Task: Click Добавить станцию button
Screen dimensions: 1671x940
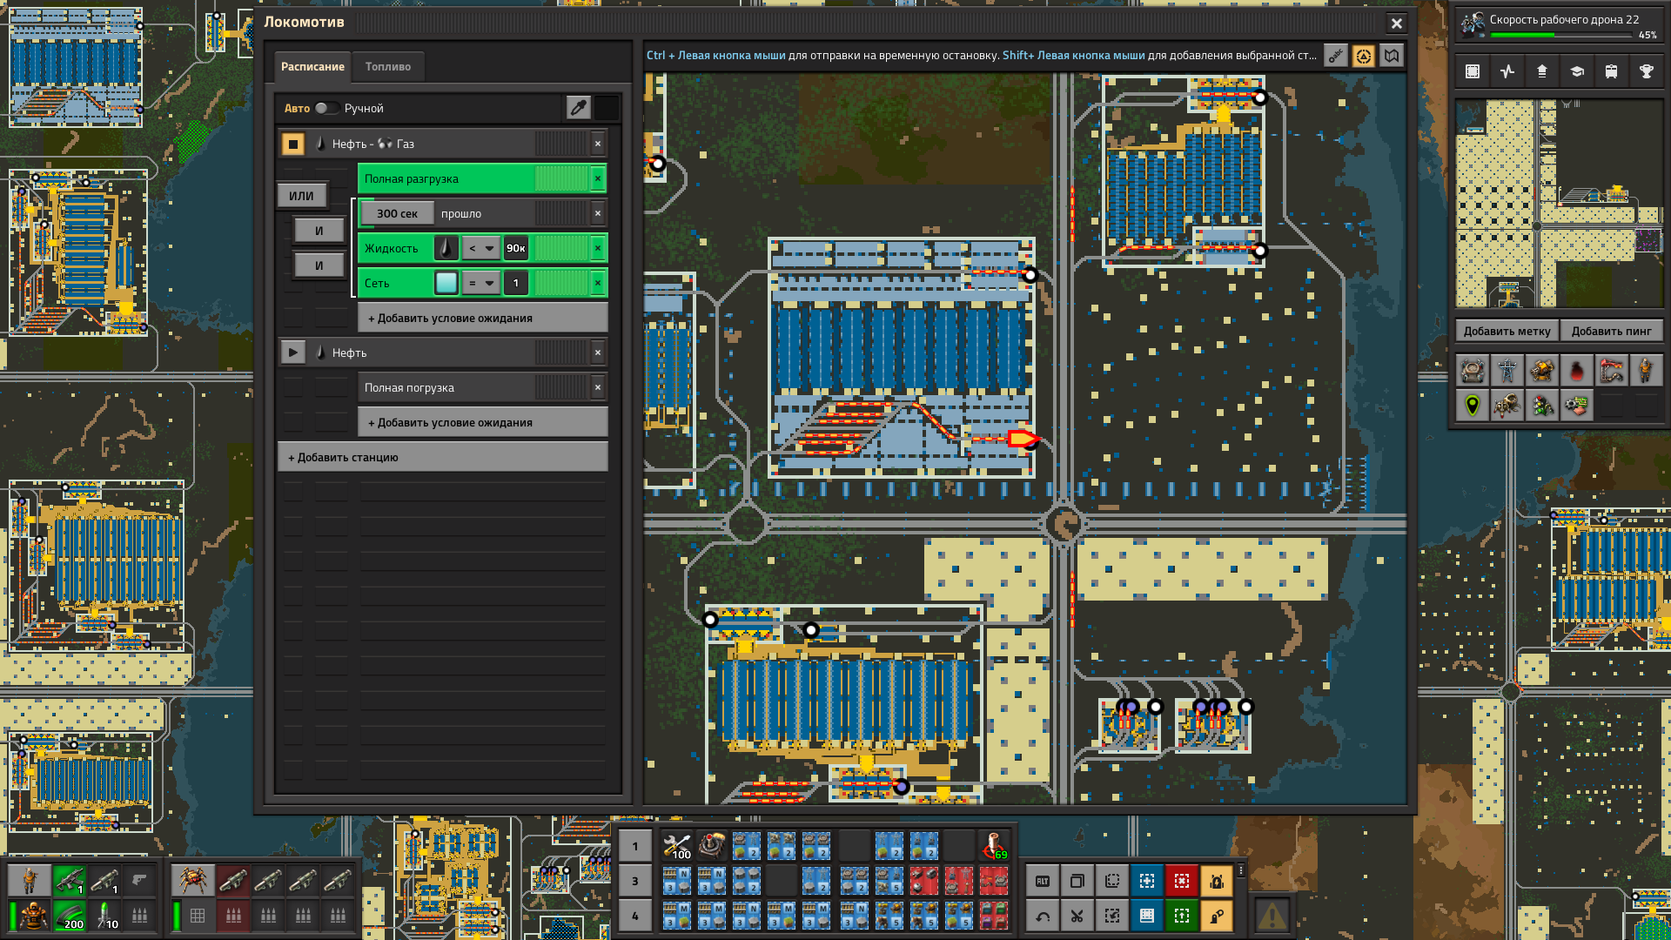Action: pyautogui.click(x=443, y=457)
